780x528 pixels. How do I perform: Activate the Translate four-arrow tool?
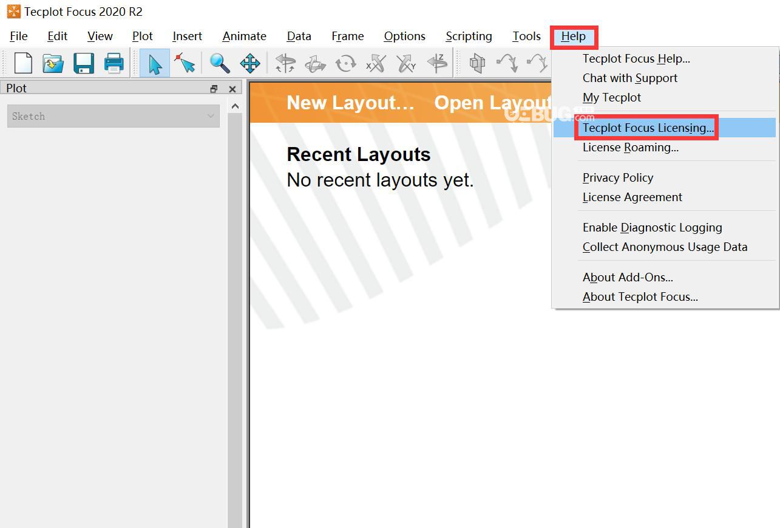click(249, 63)
